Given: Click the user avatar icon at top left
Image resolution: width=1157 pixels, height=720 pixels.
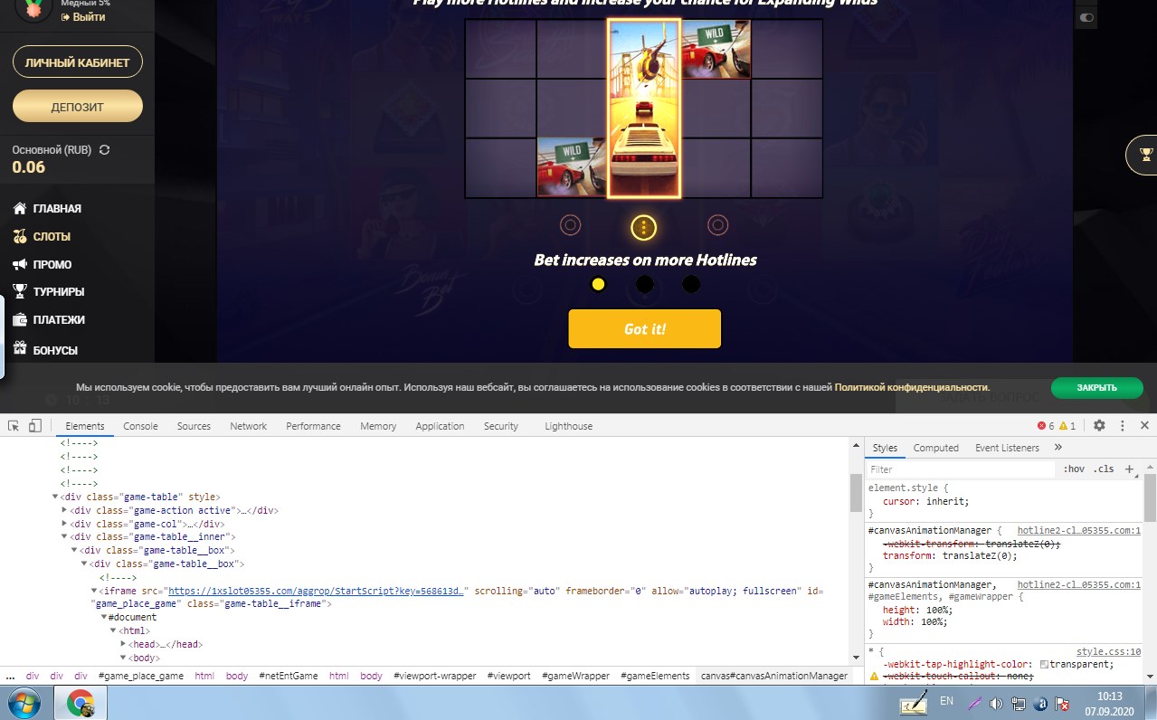Looking at the screenshot, I should 33,8.
